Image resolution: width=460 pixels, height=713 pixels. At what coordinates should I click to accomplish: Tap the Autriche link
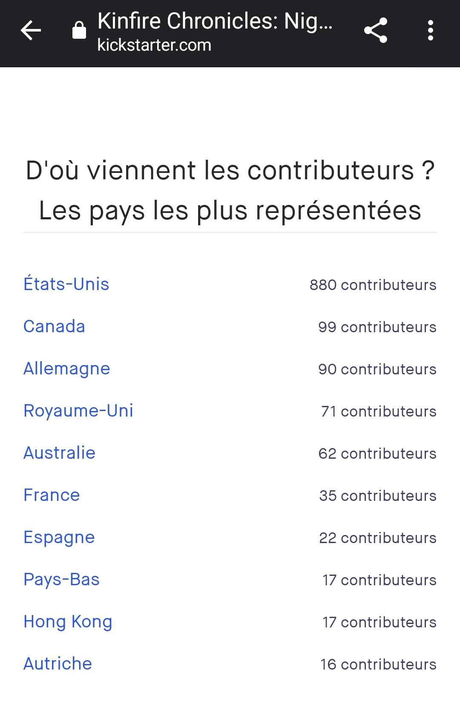(58, 664)
